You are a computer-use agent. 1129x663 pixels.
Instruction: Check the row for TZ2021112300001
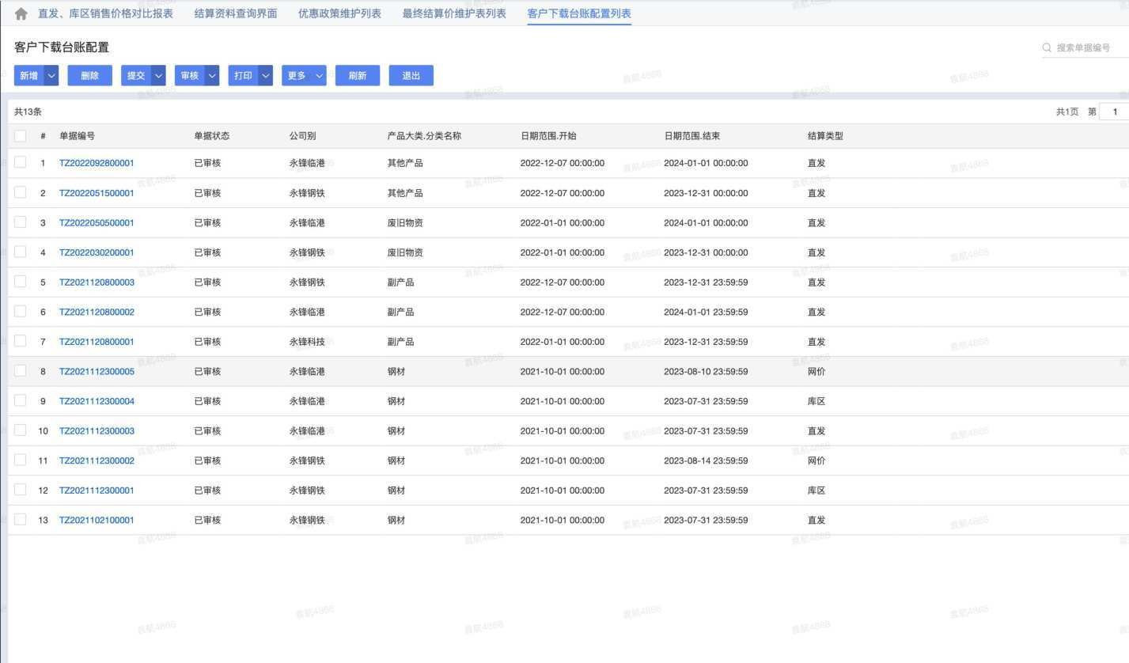pos(21,490)
